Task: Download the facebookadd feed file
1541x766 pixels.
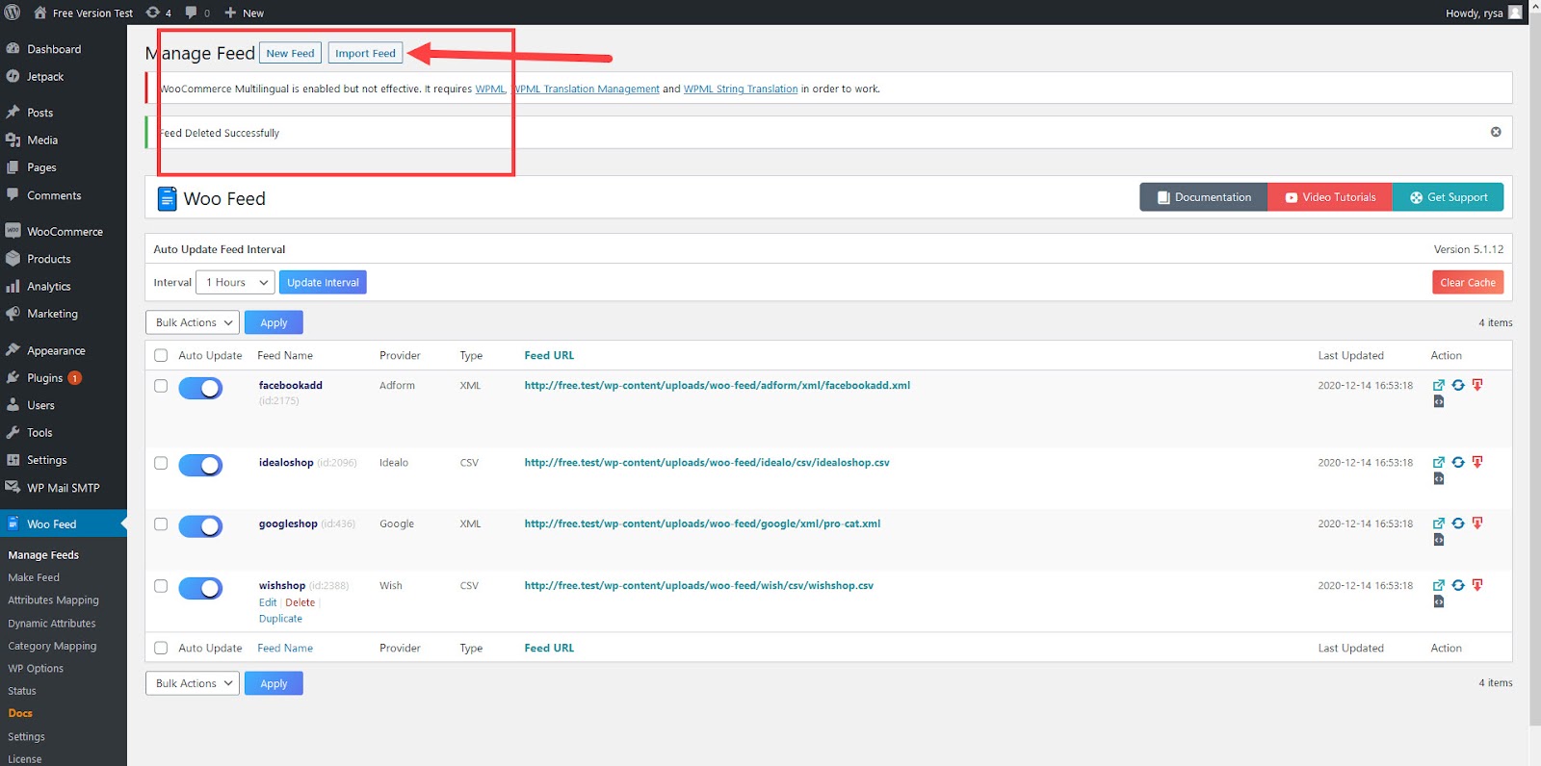Action: 1477,385
